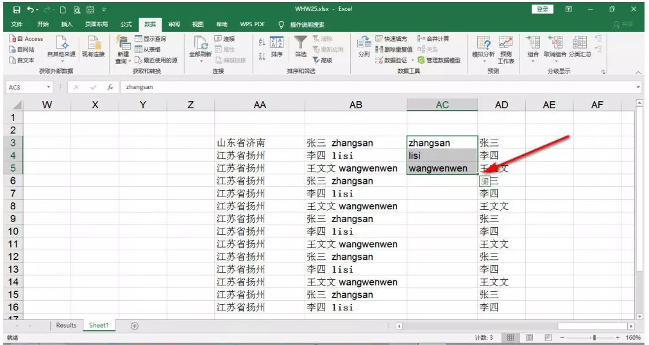The image size is (649, 345).
Task: Click the Sign in (登录) button
Action: point(543,9)
